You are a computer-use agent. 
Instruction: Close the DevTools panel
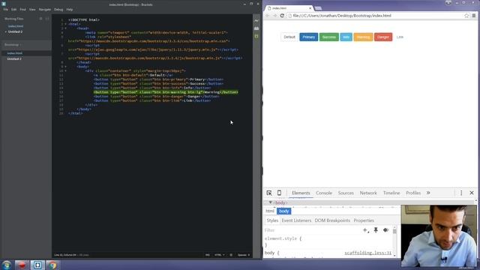[x=472, y=193]
